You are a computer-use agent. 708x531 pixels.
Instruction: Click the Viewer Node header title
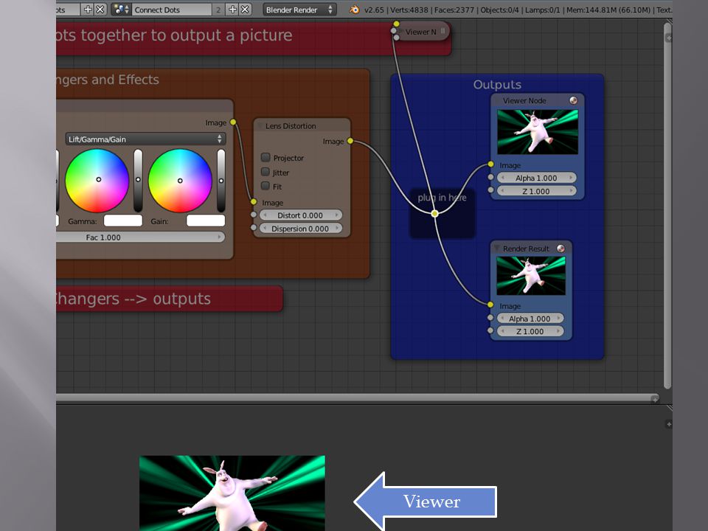point(524,101)
